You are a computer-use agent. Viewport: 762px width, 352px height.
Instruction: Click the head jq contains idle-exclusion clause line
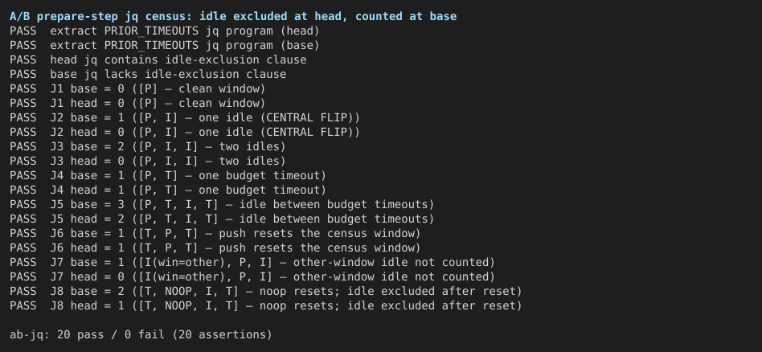pos(158,59)
